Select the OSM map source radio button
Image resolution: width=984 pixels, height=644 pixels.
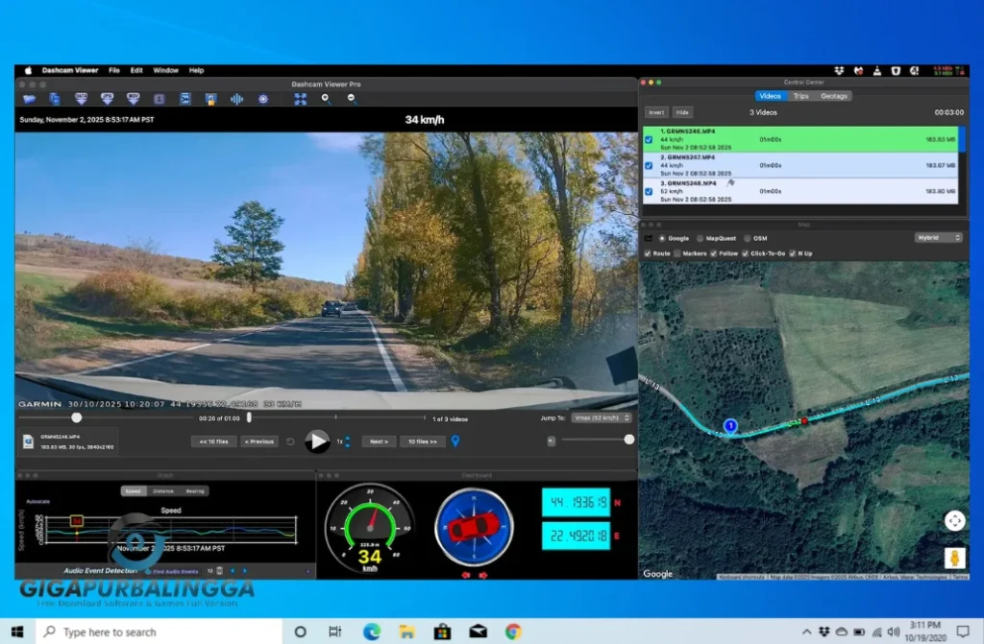[747, 239]
